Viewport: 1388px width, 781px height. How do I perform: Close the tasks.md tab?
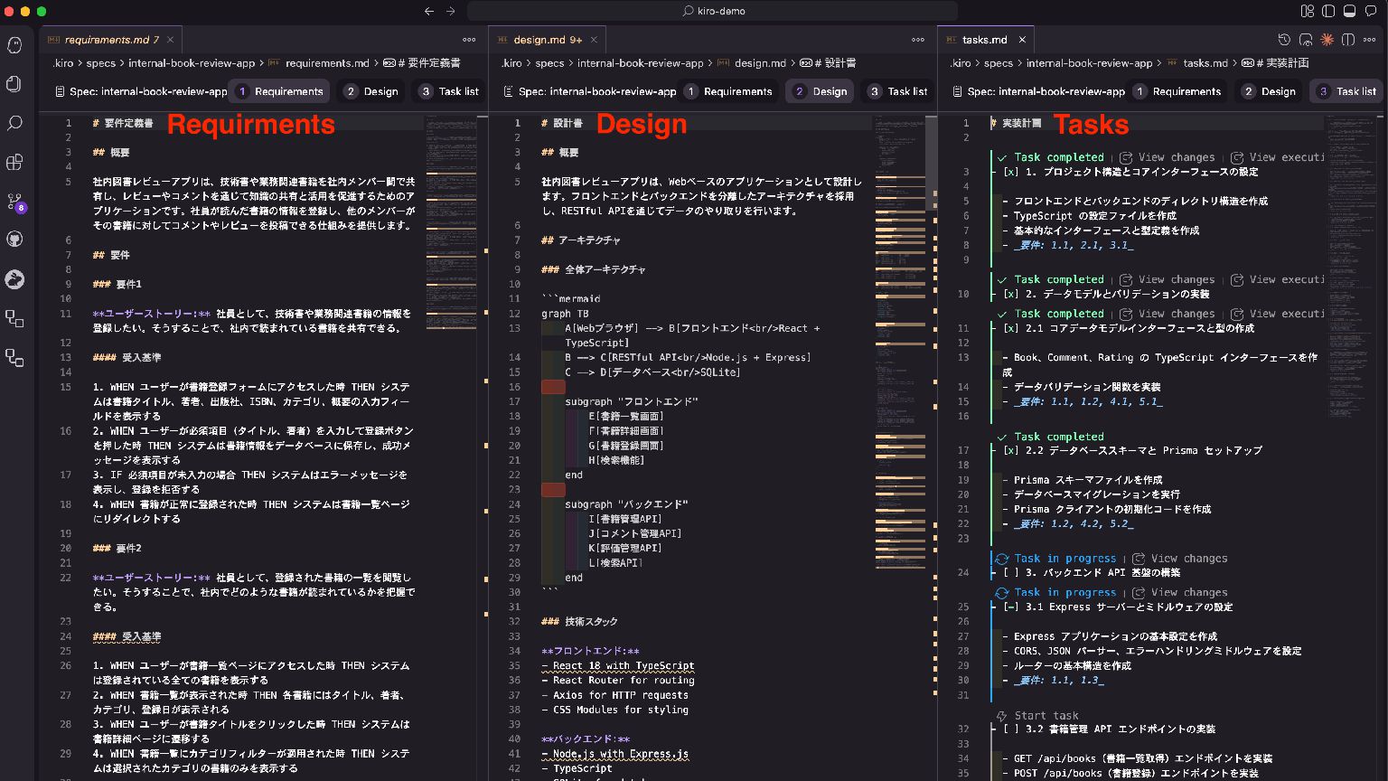1022,40
